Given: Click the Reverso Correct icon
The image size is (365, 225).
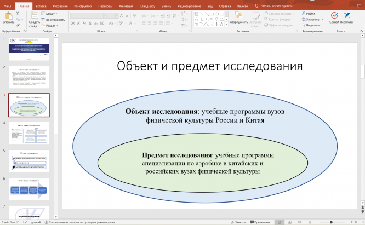Looking at the screenshot, I should tap(334, 16).
